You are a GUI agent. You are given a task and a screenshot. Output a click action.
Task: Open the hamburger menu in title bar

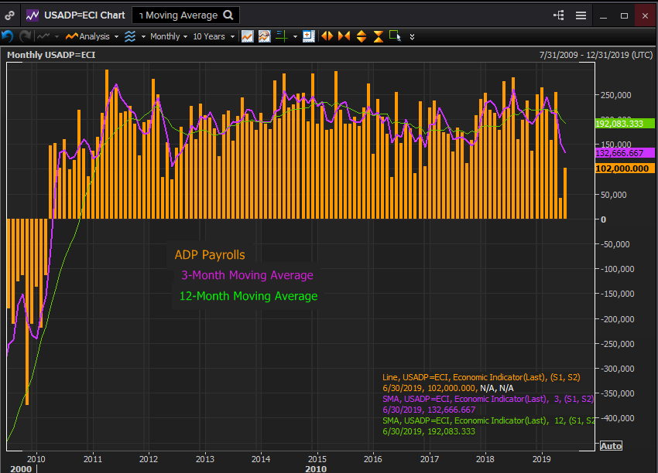[x=581, y=15]
